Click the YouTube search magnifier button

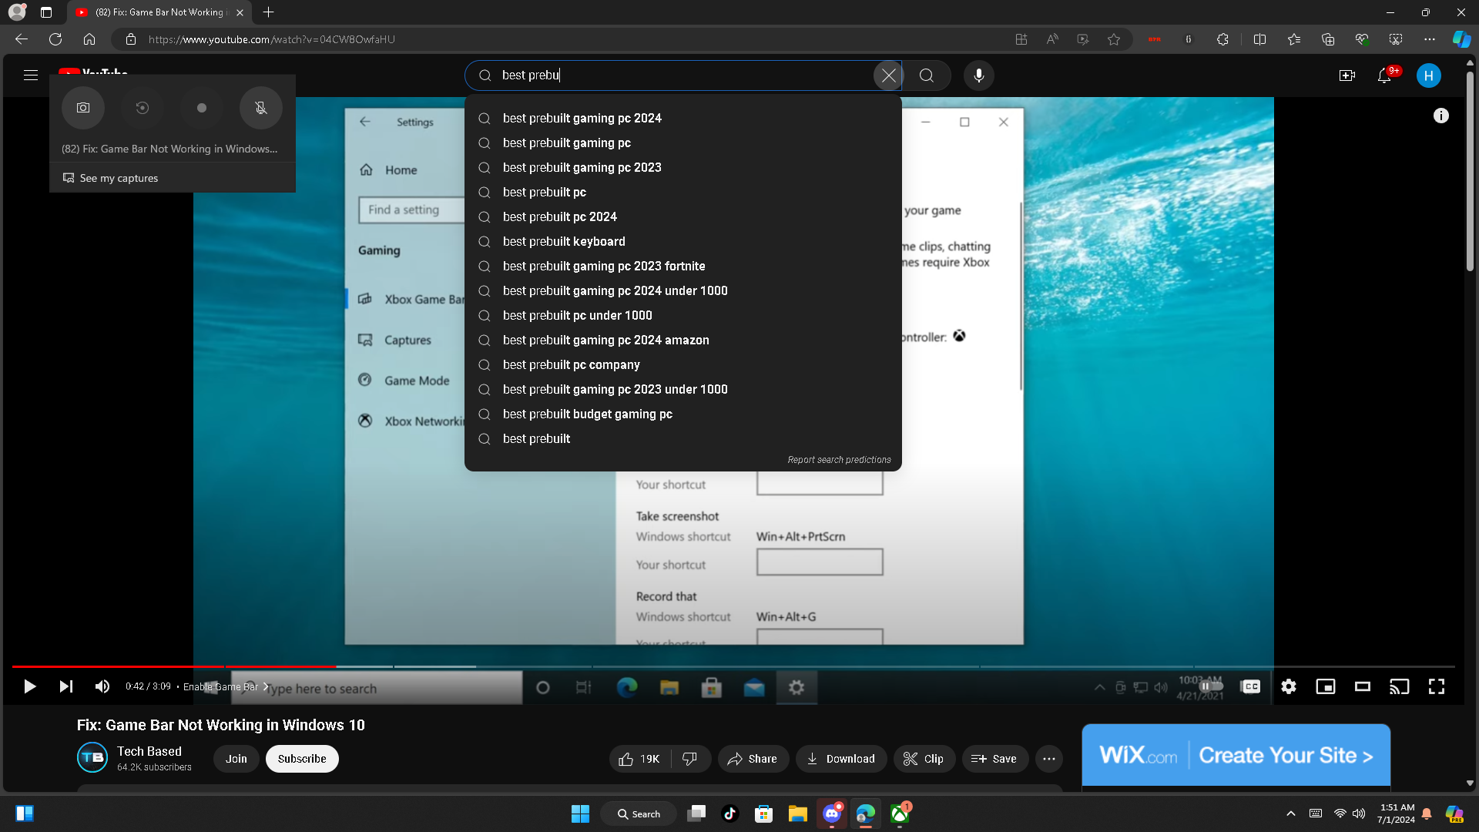point(927,75)
